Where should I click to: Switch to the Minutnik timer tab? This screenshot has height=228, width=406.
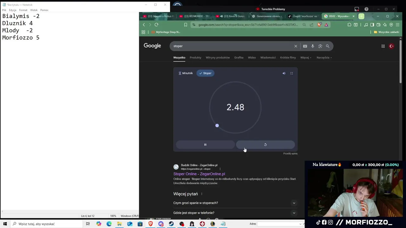pos(186,73)
